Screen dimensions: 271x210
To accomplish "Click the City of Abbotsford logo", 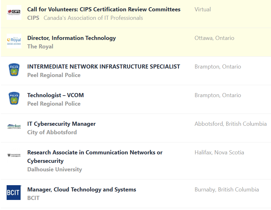I will tap(14, 127).
